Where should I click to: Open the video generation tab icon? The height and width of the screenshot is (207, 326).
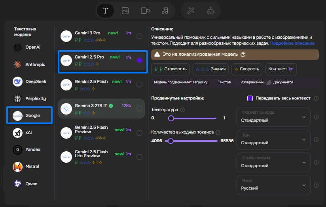[145, 11]
